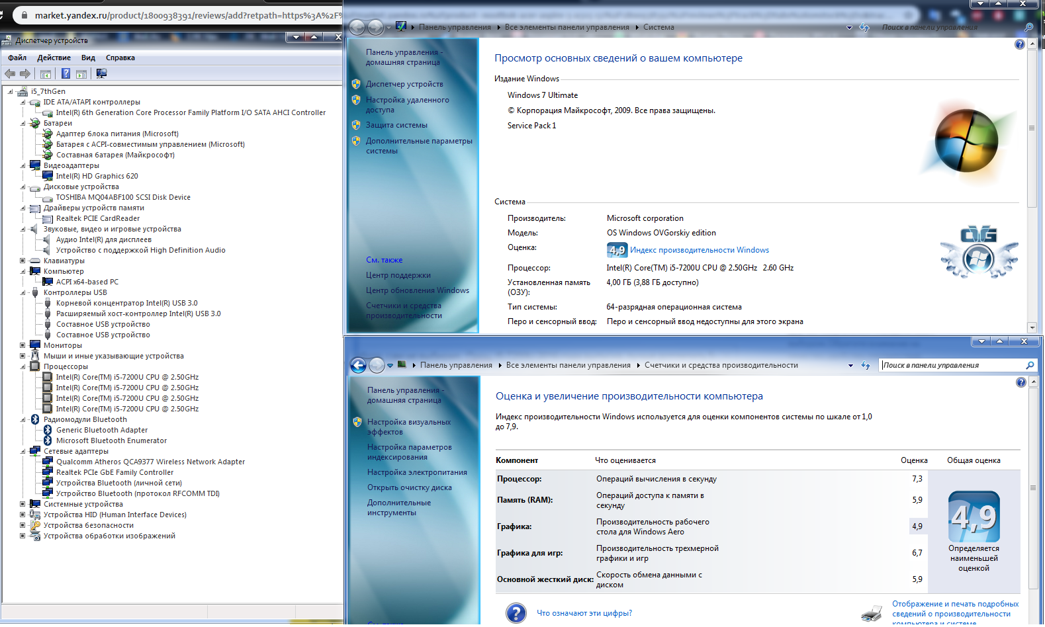Click the refresh icon in System window address bar

(864, 27)
